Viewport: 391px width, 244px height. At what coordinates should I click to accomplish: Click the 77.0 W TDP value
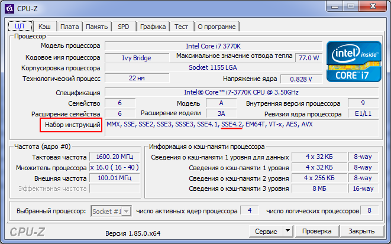click(x=309, y=58)
